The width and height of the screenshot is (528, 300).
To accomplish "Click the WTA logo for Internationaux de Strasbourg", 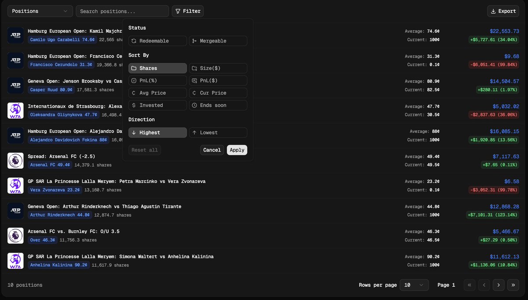I will [15, 110].
